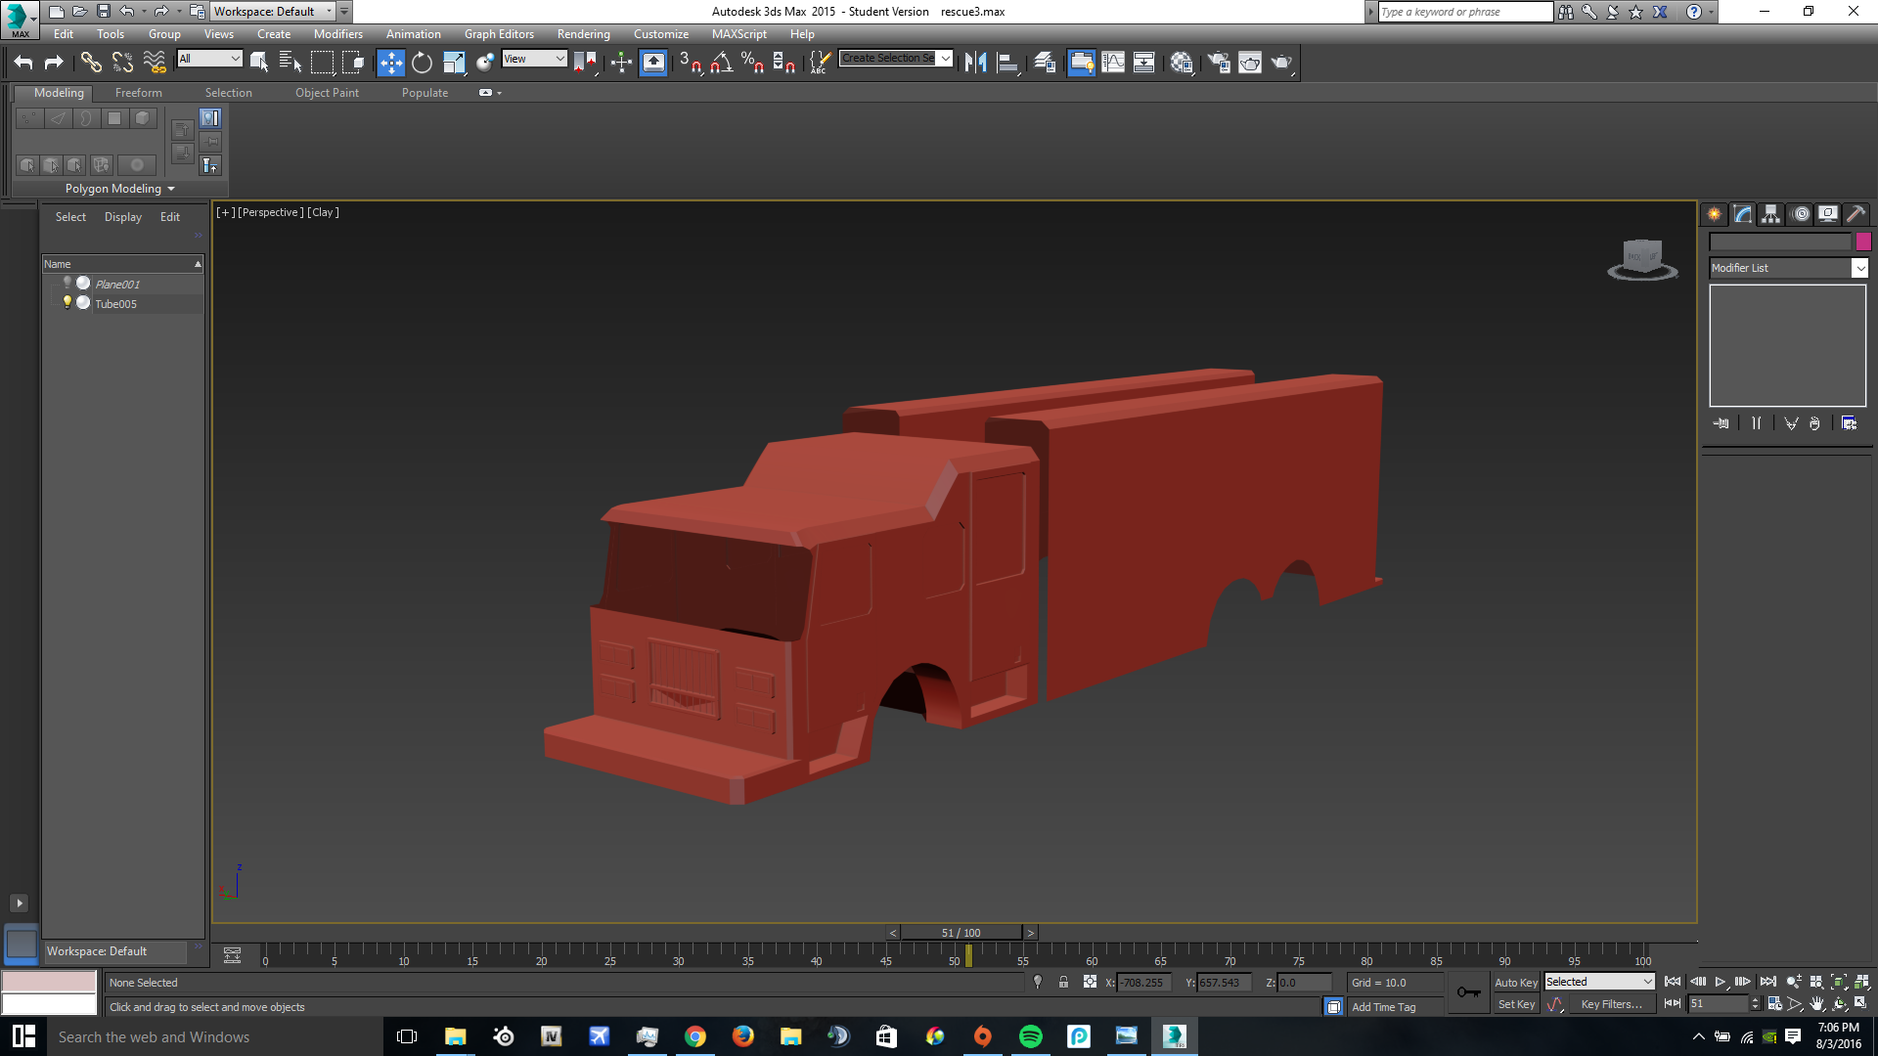Select the Rotate tool

click(422, 63)
